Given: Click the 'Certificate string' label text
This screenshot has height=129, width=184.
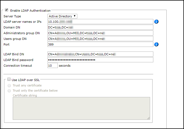Looking at the screenshot, I should [x=25, y=95].
